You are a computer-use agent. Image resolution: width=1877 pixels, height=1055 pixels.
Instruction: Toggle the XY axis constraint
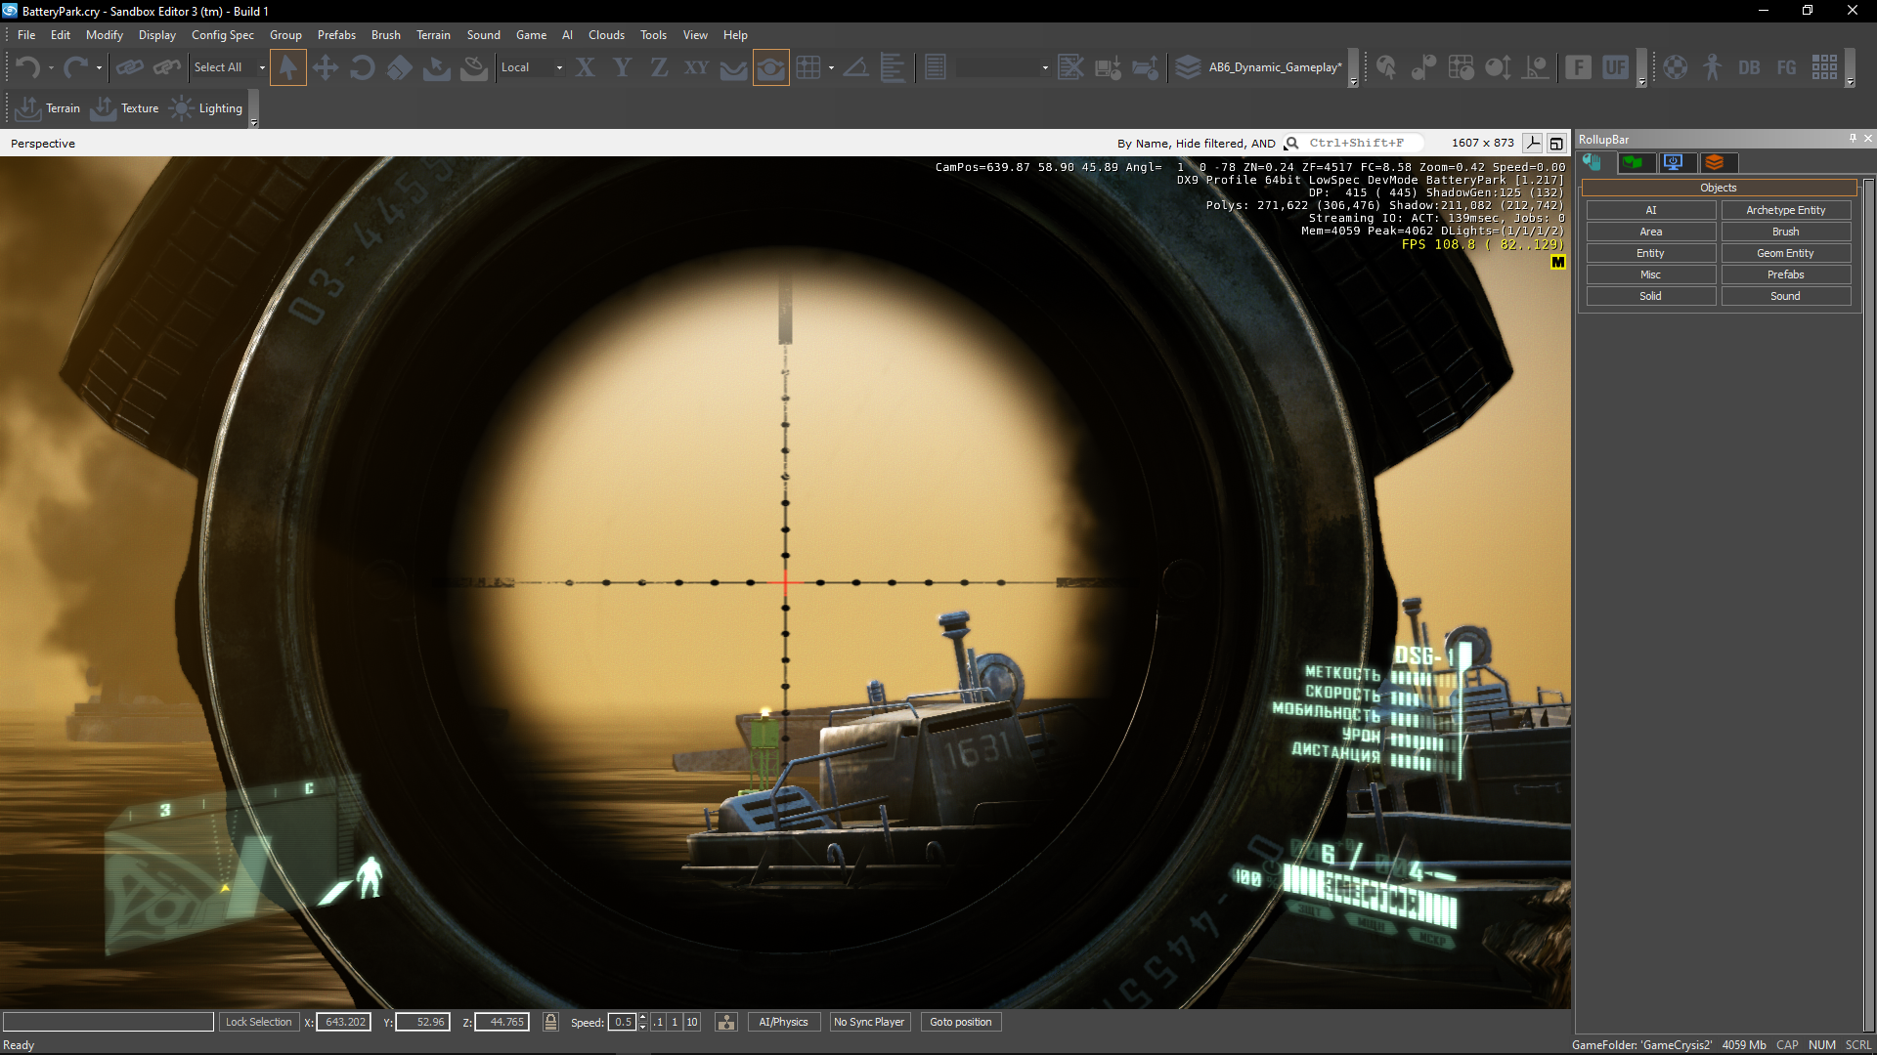(696, 67)
